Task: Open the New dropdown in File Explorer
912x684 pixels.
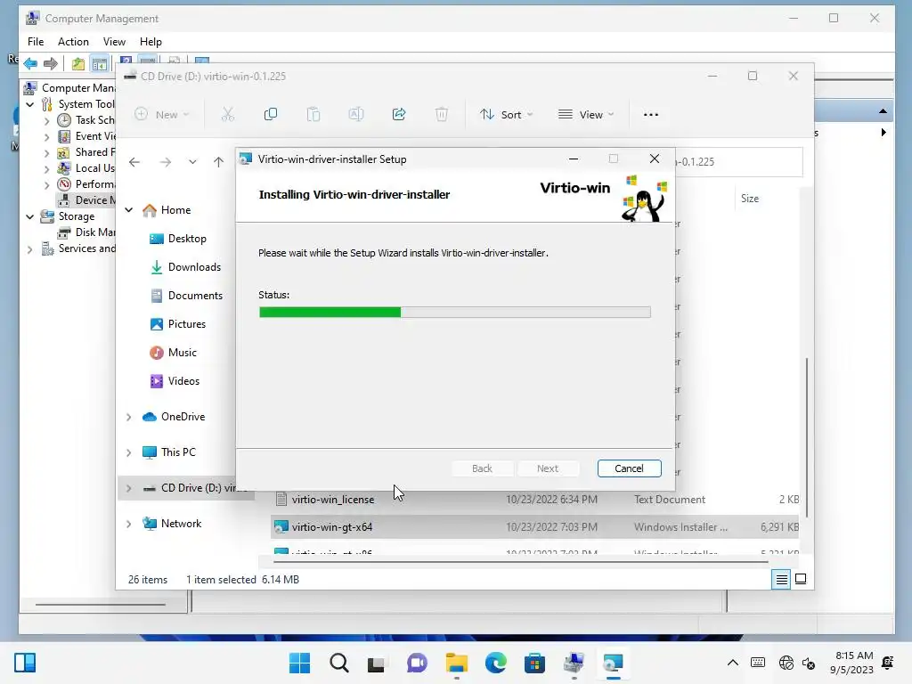Action: click(162, 115)
